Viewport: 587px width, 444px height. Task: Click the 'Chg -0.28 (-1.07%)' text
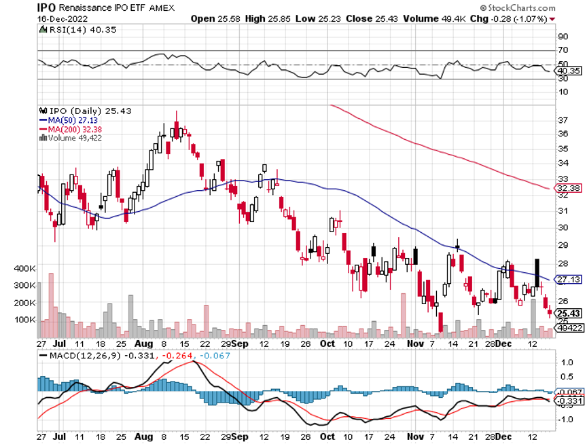[x=509, y=19]
